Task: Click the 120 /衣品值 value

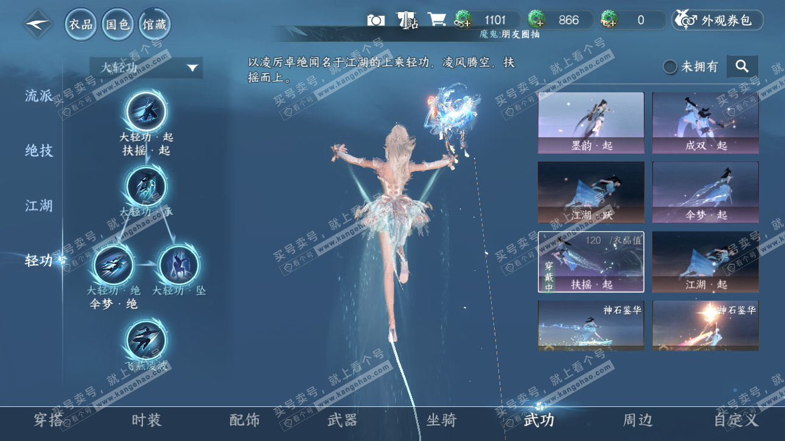Action: coord(613,241)
